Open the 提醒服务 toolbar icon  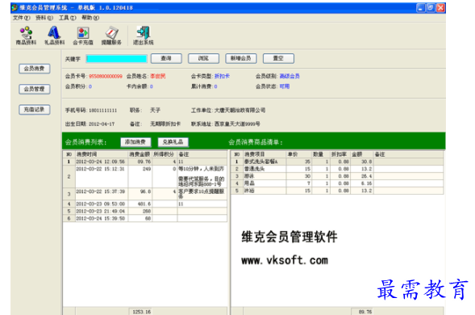(x=111, y=36)
